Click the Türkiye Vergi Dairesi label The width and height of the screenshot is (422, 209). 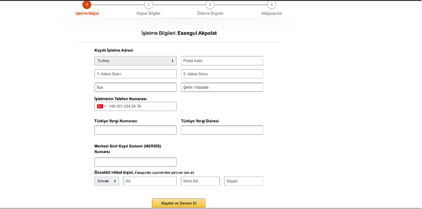point(200,121)
